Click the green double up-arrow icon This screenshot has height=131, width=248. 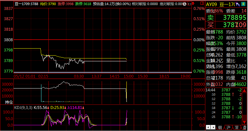click(244, 4)
